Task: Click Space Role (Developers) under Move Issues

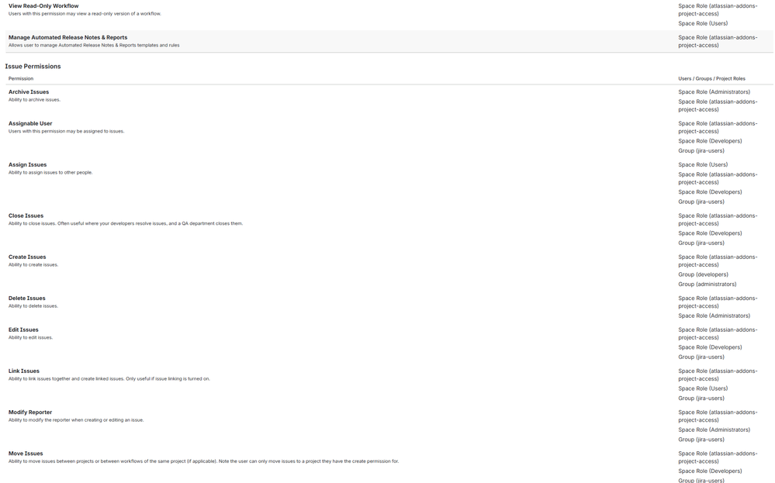Action: pos(710,470)
